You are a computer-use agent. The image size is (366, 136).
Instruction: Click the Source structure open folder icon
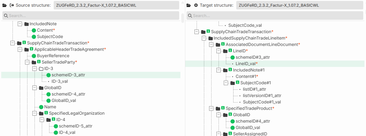point(5,5)
